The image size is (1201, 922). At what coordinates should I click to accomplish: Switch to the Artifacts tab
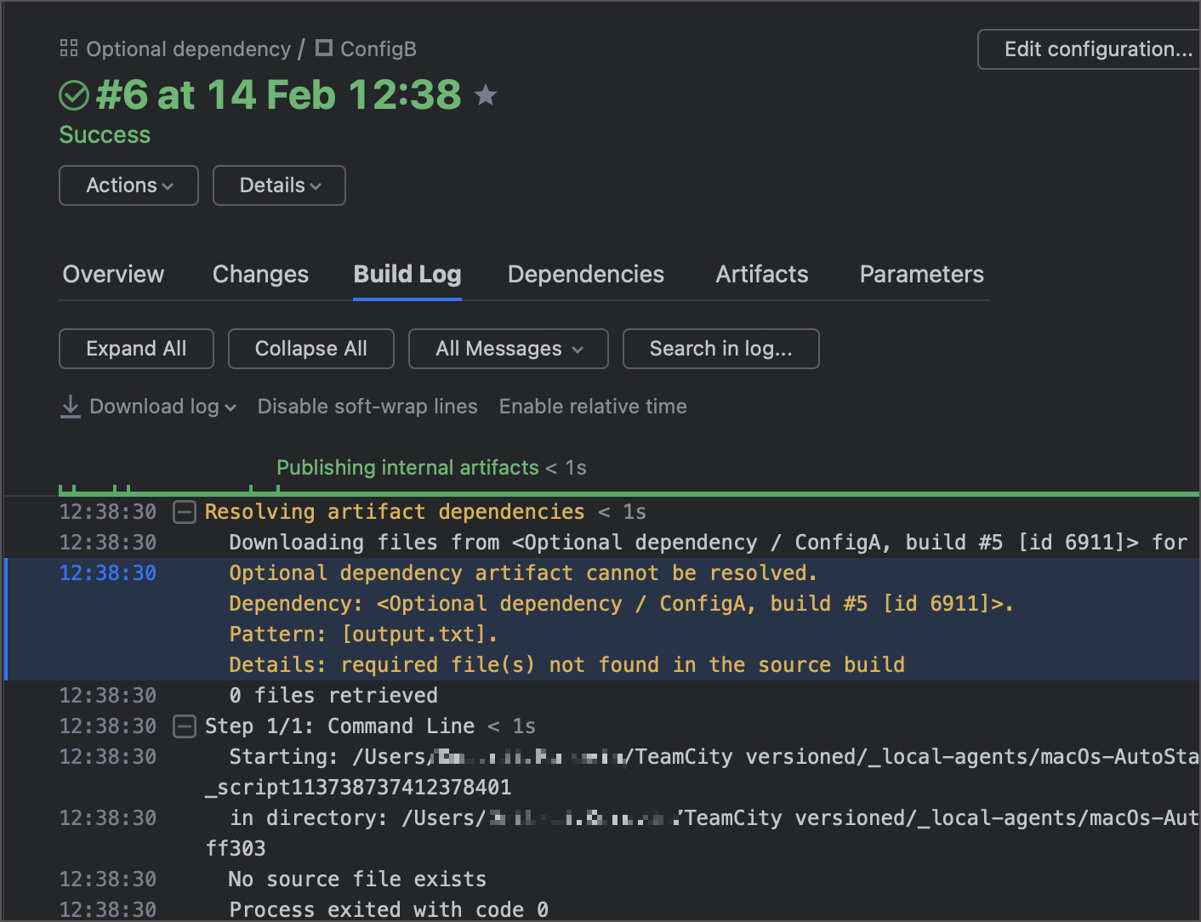click(x=761, y=274)
